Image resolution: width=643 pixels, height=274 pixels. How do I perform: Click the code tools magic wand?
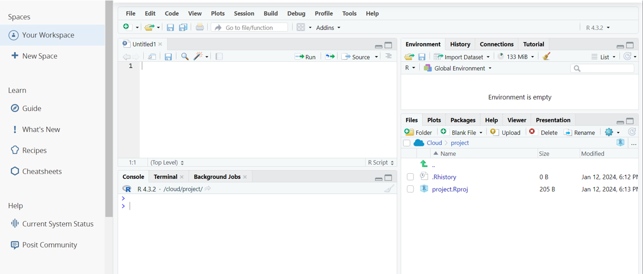199,57
